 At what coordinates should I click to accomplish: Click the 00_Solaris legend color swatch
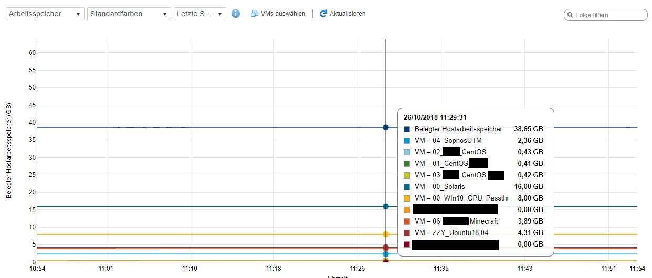pyautogui.click(x=407, y=187)
